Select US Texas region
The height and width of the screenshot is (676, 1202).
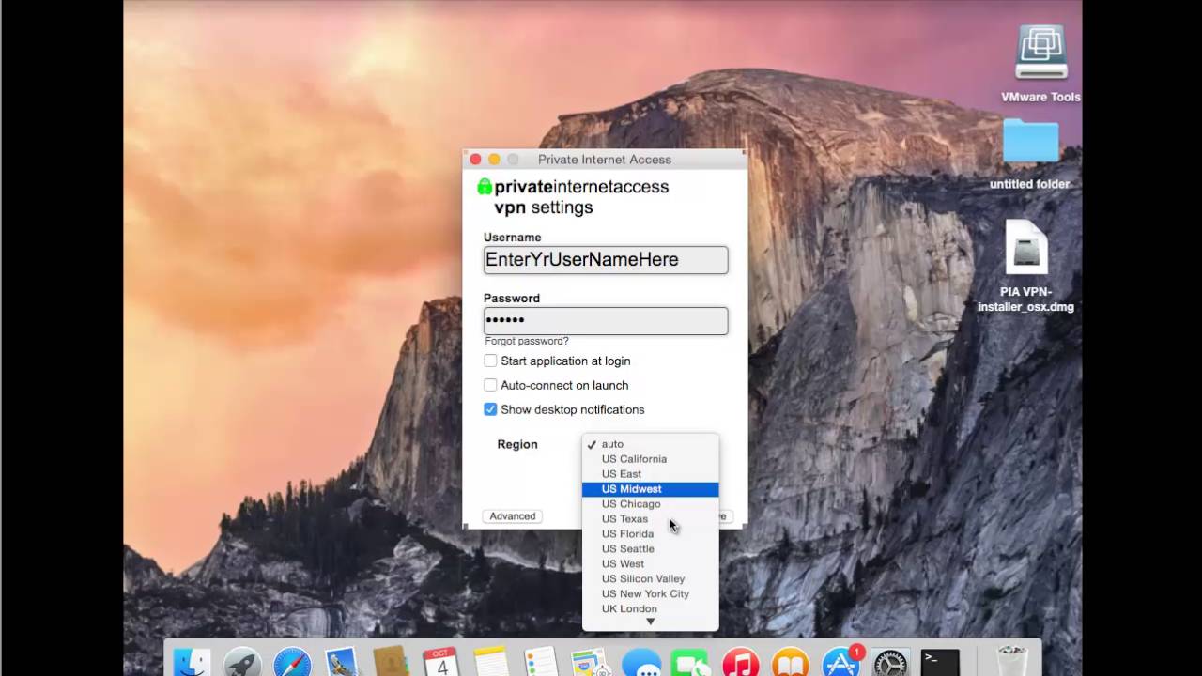click(650, 519)
